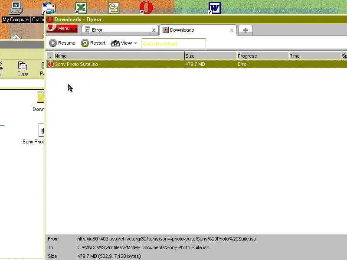Click the To destination path text
This screenshot has width=347, height=260.
(143, 247)
